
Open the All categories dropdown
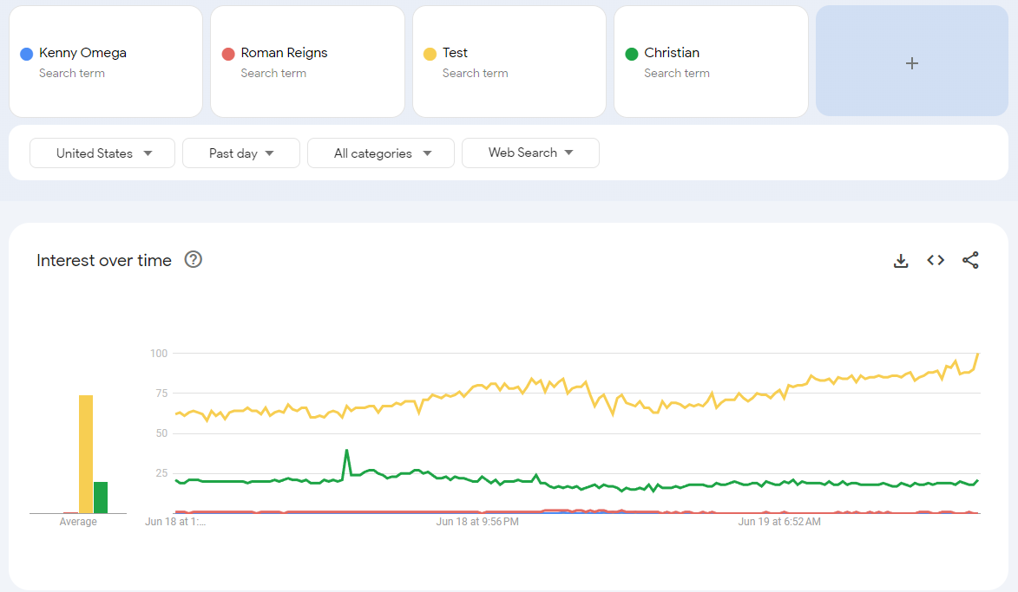(x=381, y=153)
